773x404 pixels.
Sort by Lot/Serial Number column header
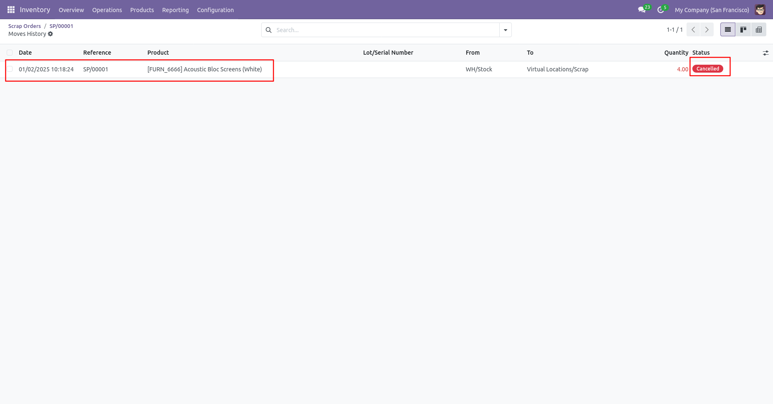(x=388, y=53)
